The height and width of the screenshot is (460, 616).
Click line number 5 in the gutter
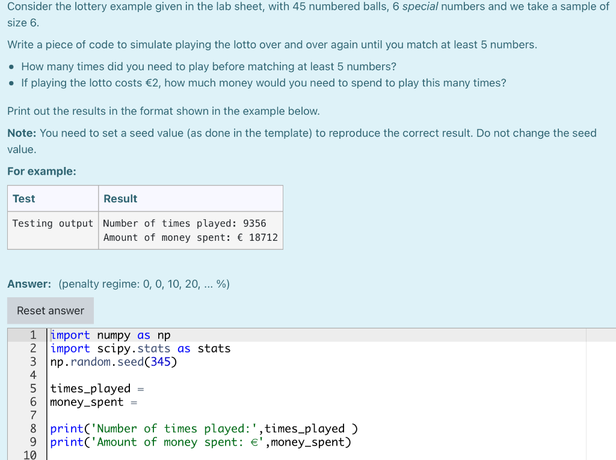pyautogui.click(x=33, y=388)
